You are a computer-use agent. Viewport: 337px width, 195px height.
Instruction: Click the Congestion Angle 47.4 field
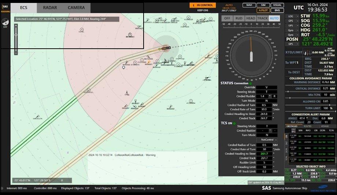(x=302, y=118)
